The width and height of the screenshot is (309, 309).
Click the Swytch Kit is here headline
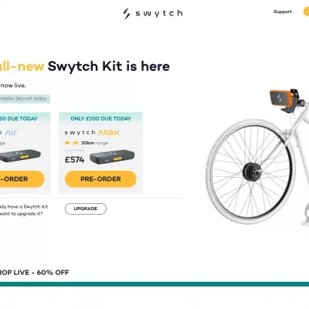[109, 66]
